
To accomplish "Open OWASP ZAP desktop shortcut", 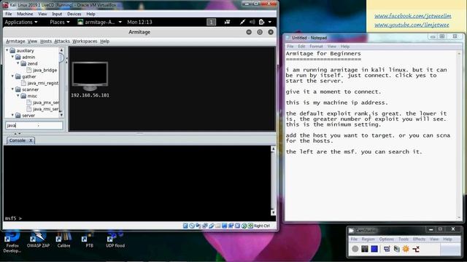I will pyautogui.click(x=38, y=239).
